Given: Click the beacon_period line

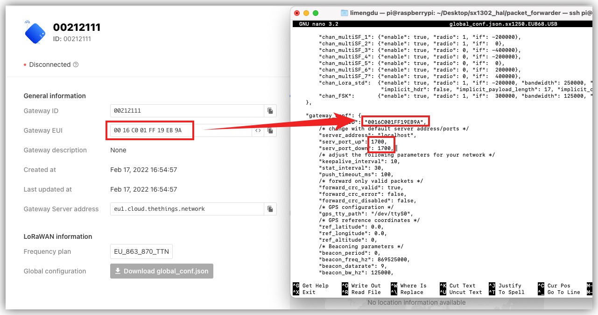Looking at the screenshot, I should (x=350, y=253).
